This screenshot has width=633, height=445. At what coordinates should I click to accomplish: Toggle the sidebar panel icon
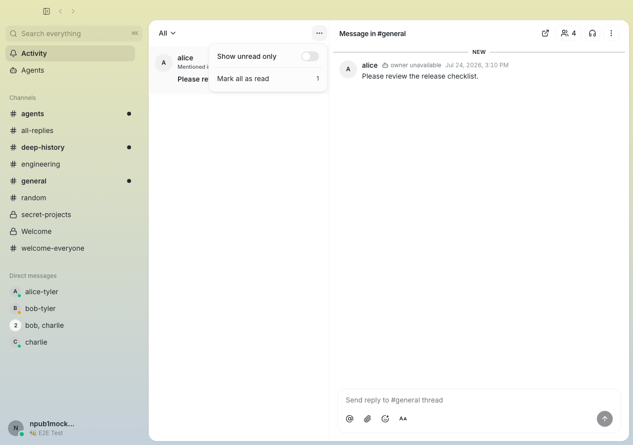[x=46, y=11]
